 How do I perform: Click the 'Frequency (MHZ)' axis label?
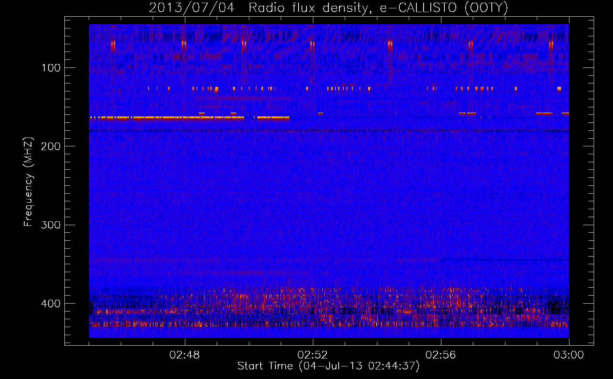[x=28, y=182]
